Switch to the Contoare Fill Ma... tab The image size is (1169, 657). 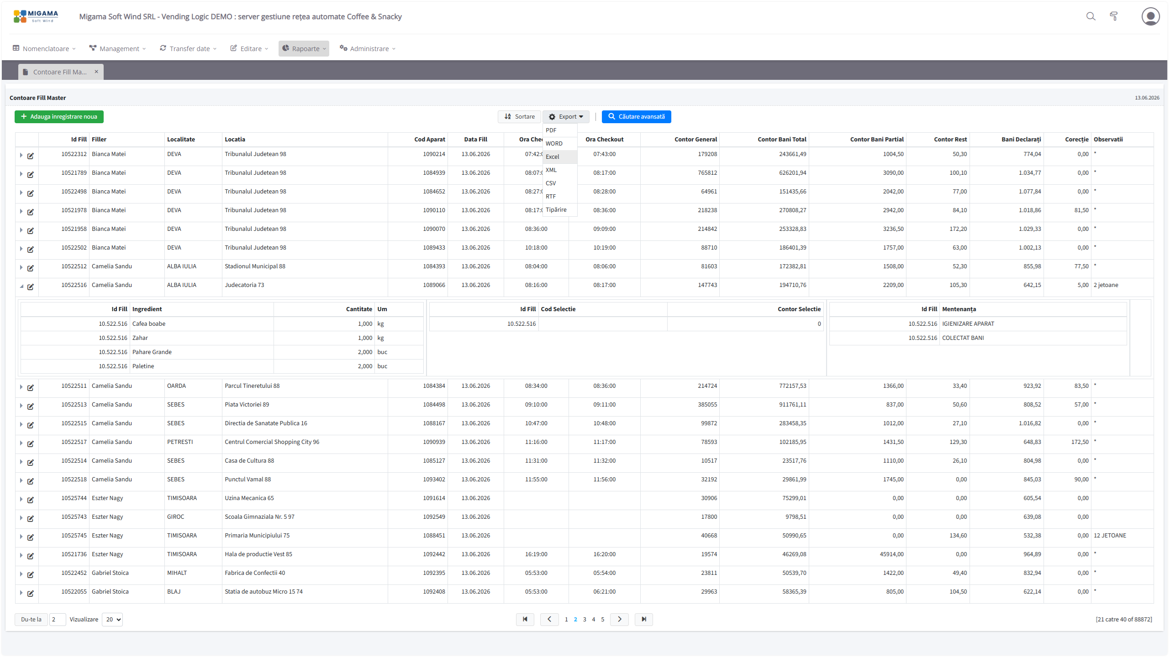(60, 72)
